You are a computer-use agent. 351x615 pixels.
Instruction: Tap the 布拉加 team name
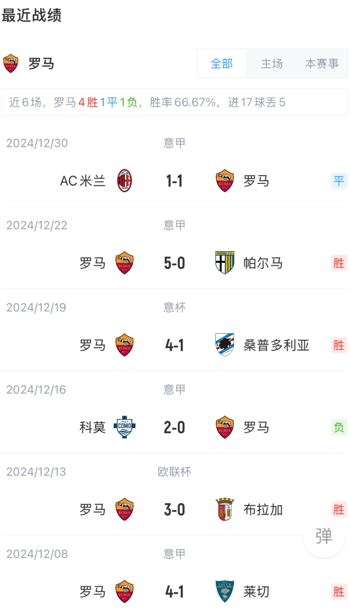[x=263, y=509]
